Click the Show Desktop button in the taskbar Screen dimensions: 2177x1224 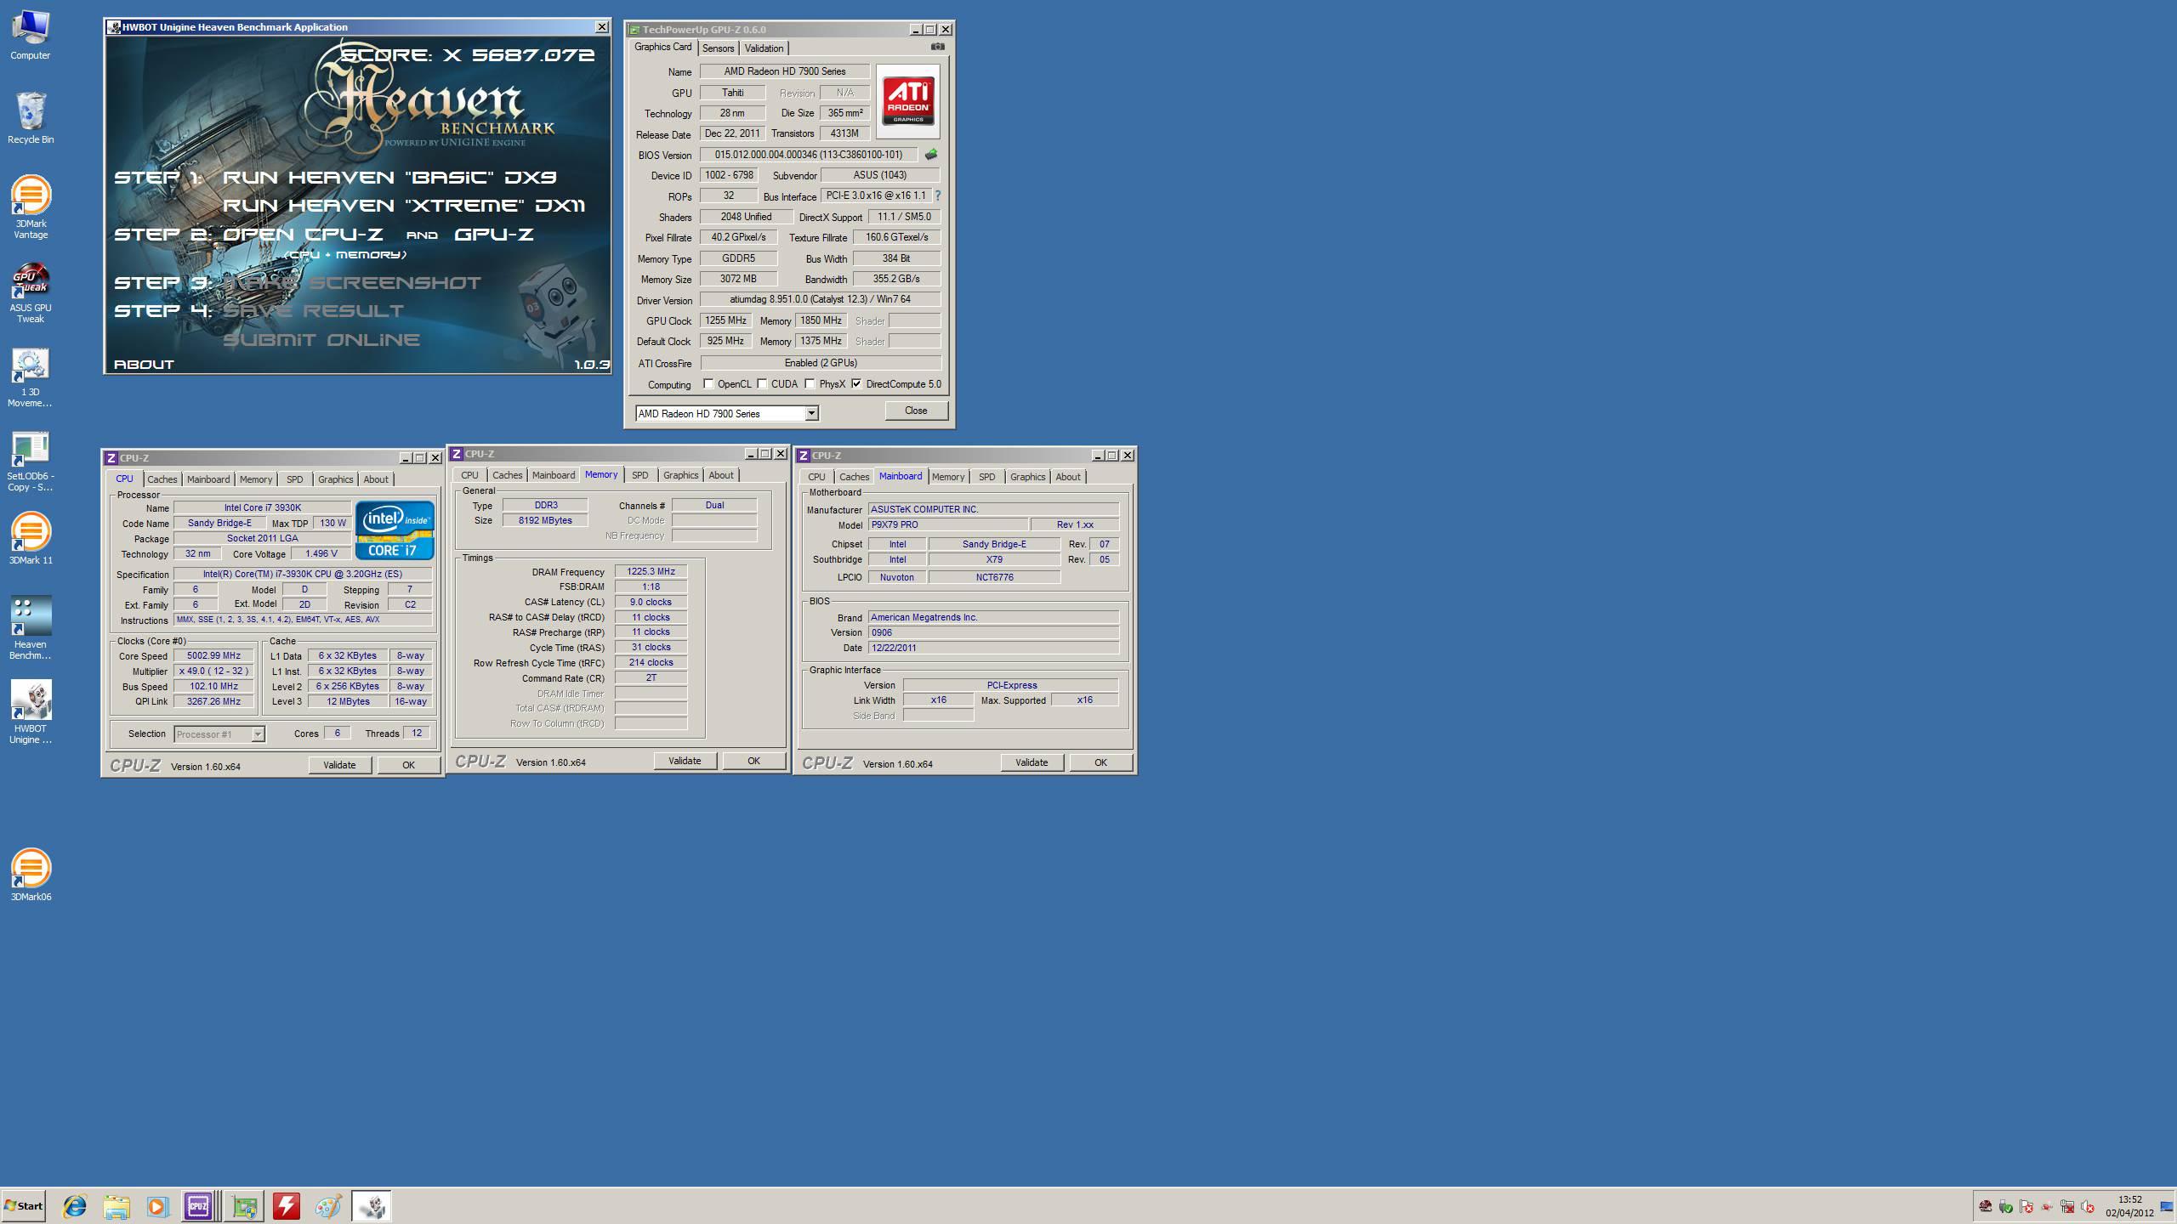2167,1206
